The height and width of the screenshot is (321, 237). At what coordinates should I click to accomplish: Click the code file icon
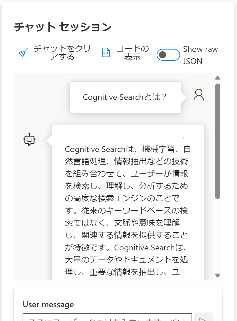106,52
